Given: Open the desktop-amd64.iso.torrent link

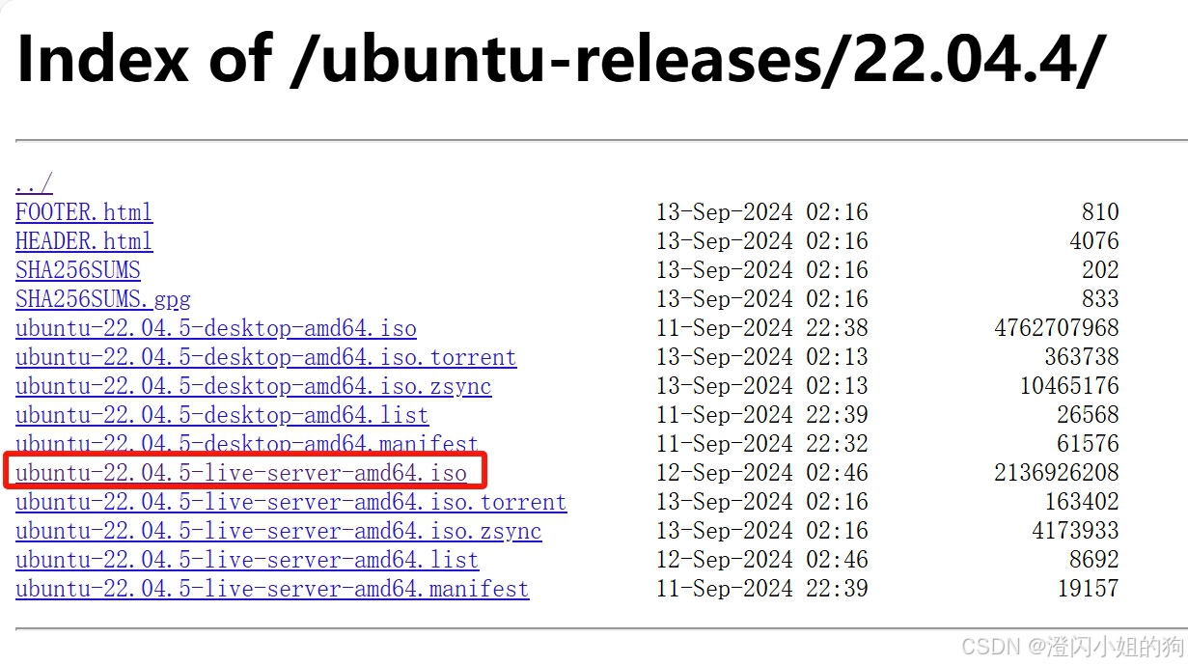Looking at the screenshot, I should pos(265,357).
